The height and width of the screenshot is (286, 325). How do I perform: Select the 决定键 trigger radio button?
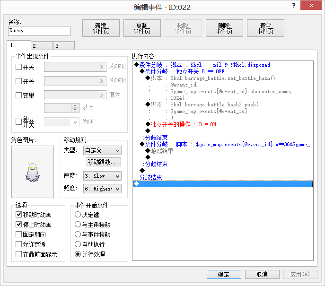(78, 214)
